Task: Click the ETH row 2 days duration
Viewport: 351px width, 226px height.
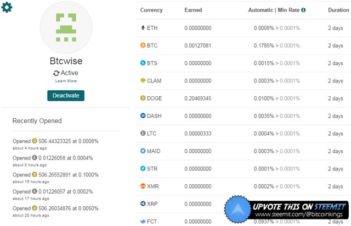Action: [336, 28]
